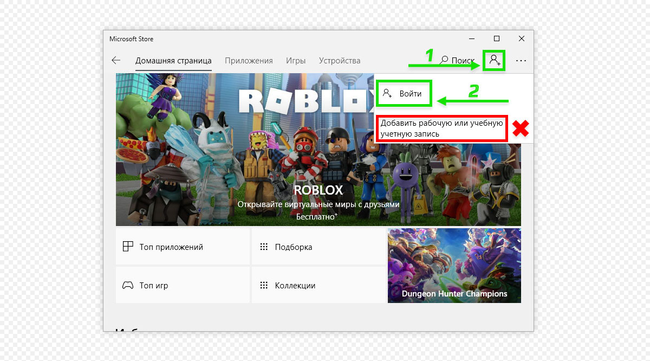Image resolution: width=650 pixels, height=361 pixels.
Task: Open the Устройства tab
Action: [340, 61]
